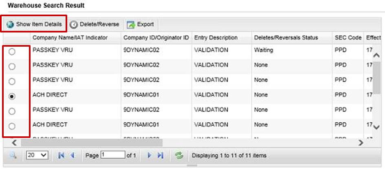Image resolution: width=385 pixels, height=170 pixels.
Task: Go to the previous results page
Action: pyautogui.click(x=73, y=155)
